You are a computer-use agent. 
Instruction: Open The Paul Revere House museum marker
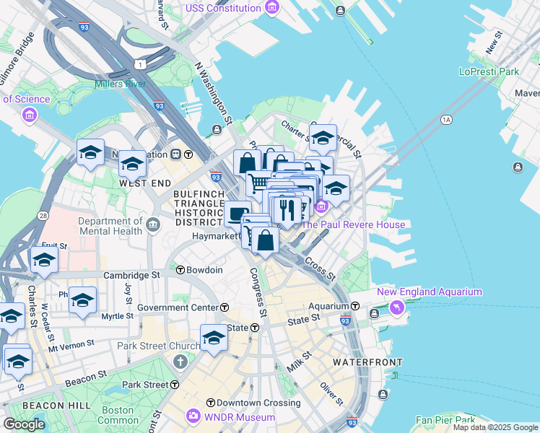click(321, 206)
